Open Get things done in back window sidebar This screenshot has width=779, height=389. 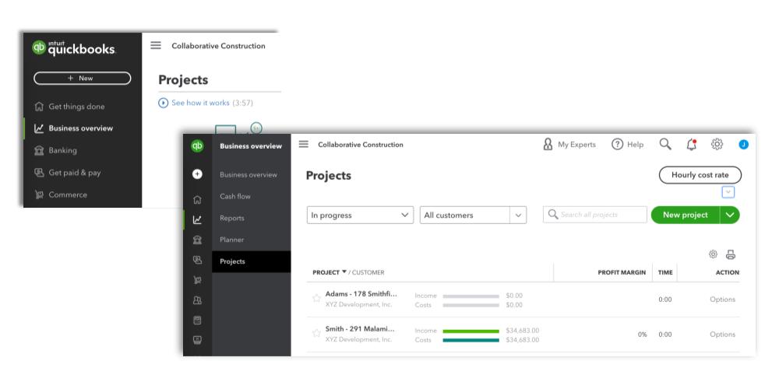[76, 106]
